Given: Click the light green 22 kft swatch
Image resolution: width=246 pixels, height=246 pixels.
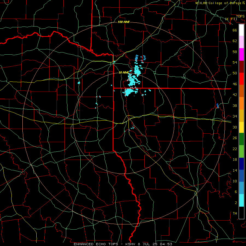Looking at the screenshot, I should (241, 151).
